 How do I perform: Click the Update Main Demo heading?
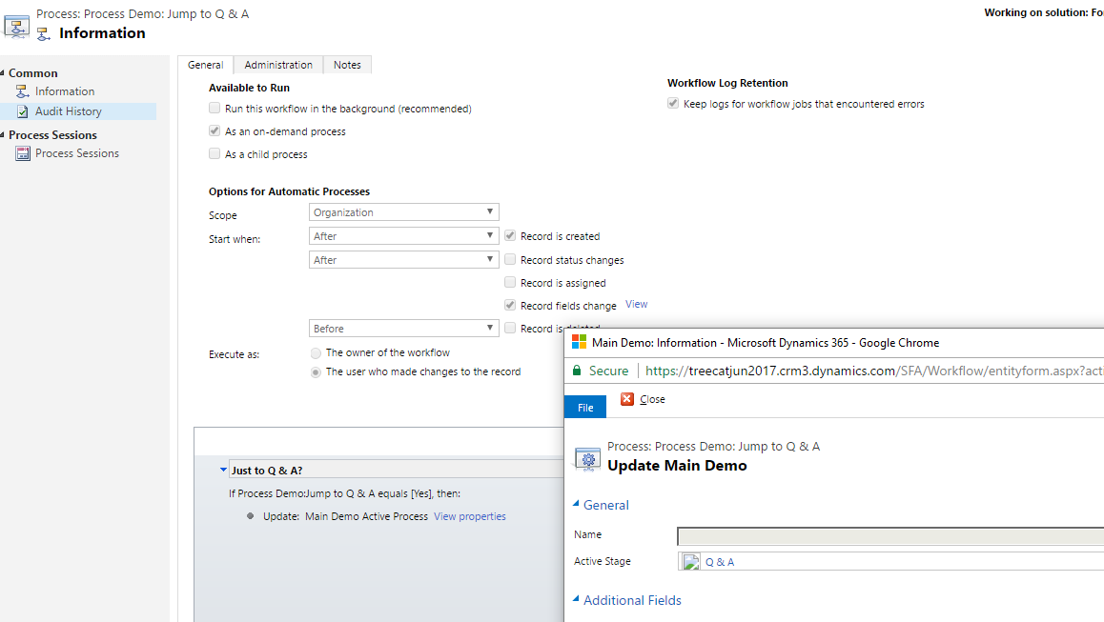pos(677,466)
